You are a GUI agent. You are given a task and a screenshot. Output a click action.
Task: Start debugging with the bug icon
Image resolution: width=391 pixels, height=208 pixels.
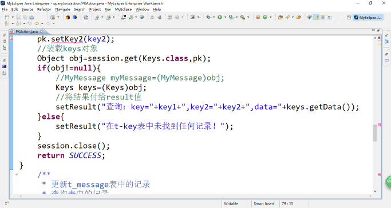(208, 17)
